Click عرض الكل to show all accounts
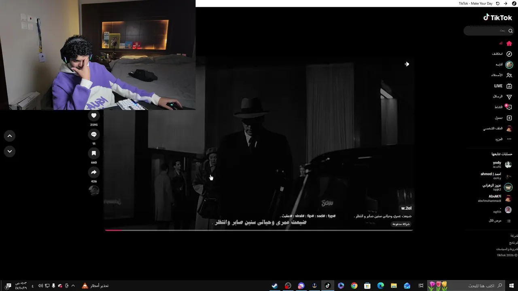Screen dimensions: 518x291 [500, 221]
